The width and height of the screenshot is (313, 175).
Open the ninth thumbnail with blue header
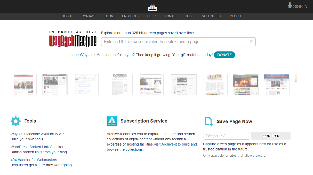tap(277, 85)
